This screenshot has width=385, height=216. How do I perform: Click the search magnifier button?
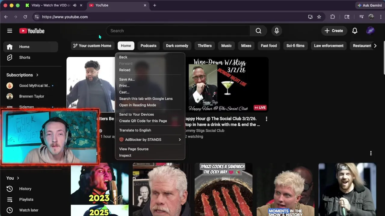pos(258,31)
